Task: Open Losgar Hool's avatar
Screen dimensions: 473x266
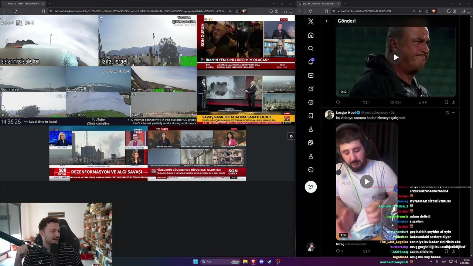Action: click(x=329, y=115)
